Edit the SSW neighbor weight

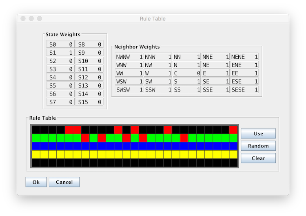158,89
